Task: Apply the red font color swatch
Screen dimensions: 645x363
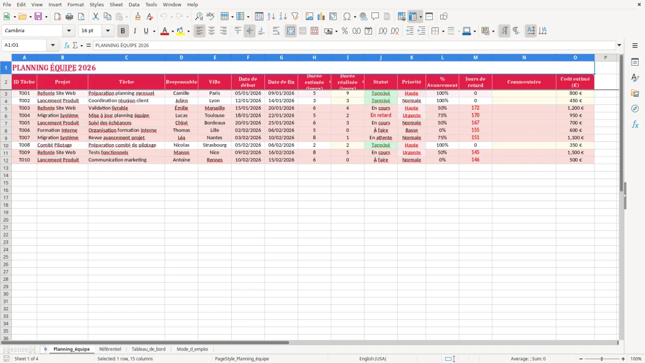Action: pos(164,31)
